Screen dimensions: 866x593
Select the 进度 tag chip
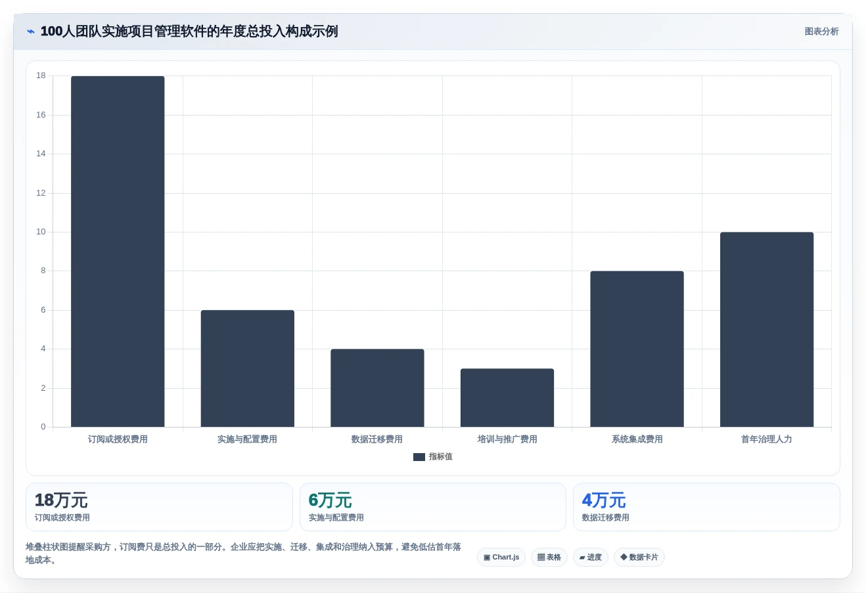click(x=591, y=558)
